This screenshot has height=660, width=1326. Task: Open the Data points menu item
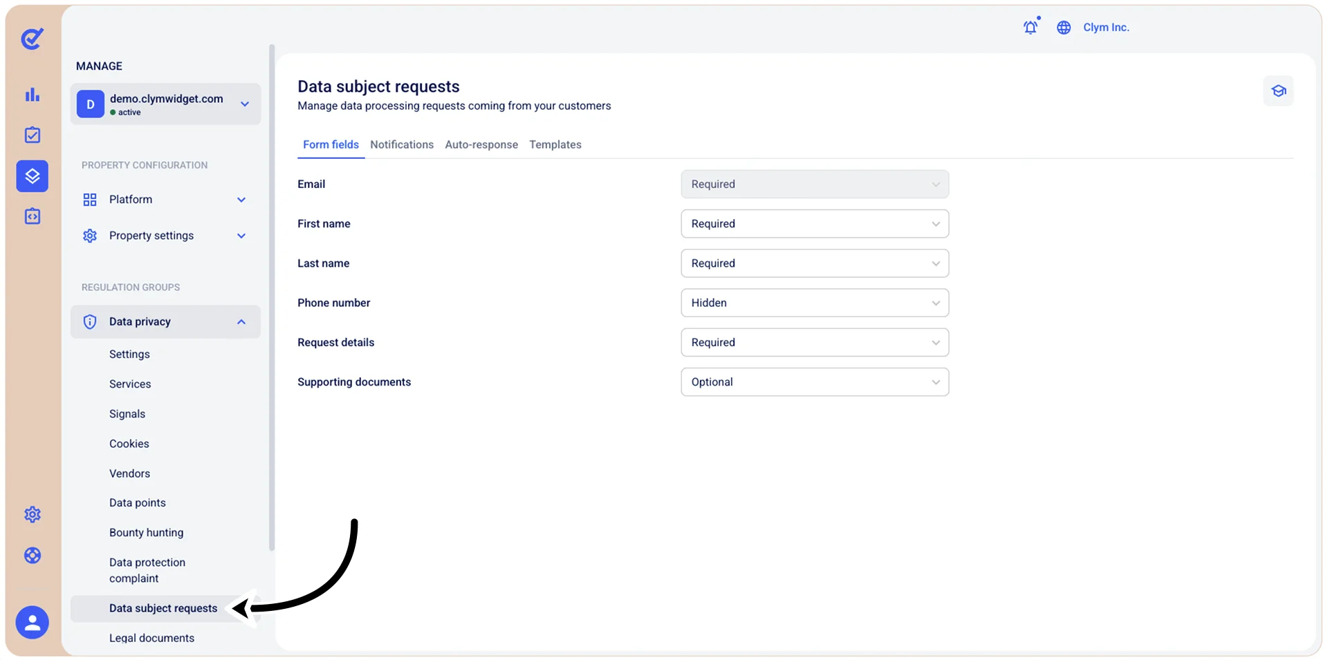(138, 502)
